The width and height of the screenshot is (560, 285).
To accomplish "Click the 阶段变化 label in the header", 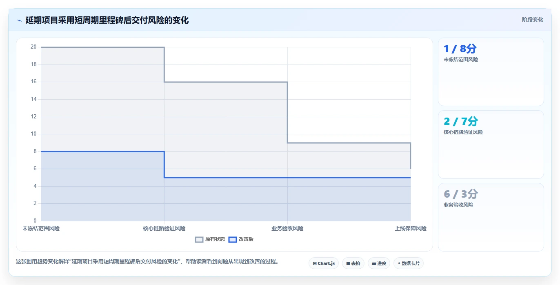I will [532, 20].
